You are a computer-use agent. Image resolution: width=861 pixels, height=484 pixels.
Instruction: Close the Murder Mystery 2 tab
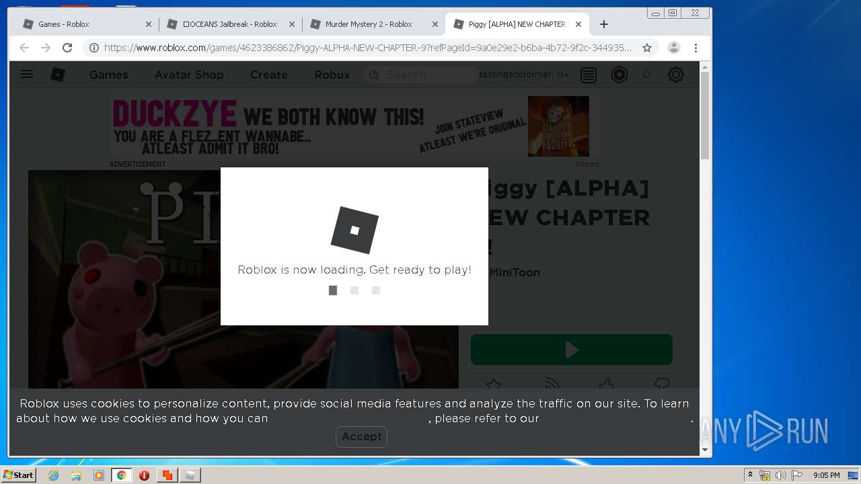coord(435,24)
